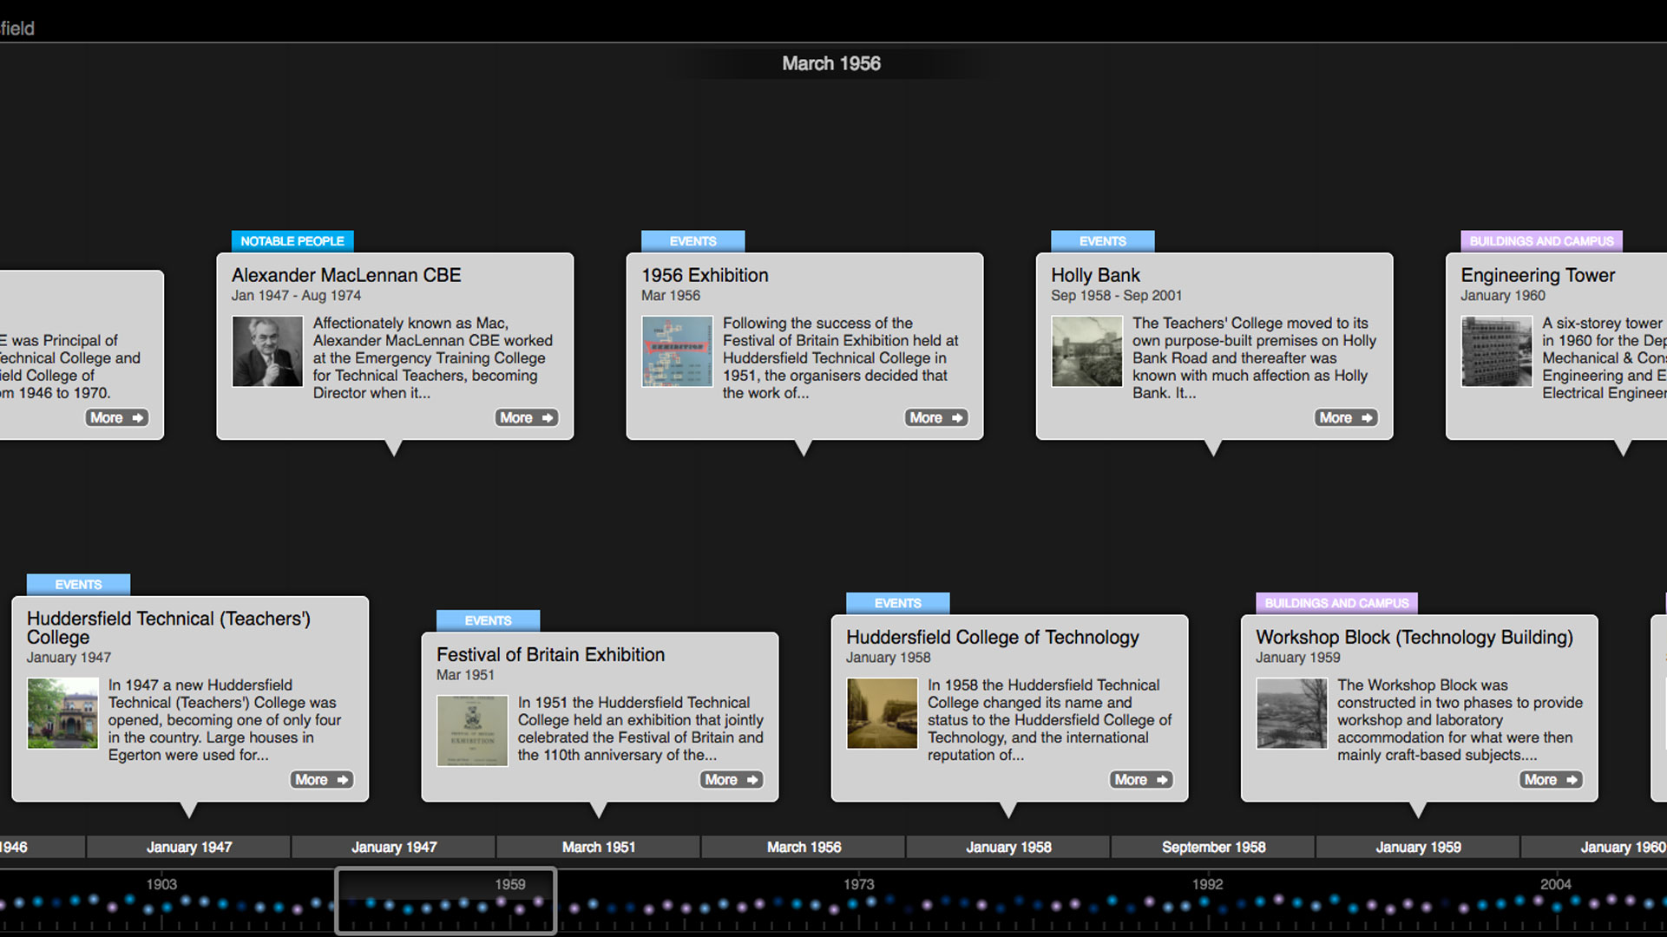Click Festival of Britain booklet thumbnail
The height and width of the screenshot is (937, 1667).
pyautogui.click(x=472, y=731)
